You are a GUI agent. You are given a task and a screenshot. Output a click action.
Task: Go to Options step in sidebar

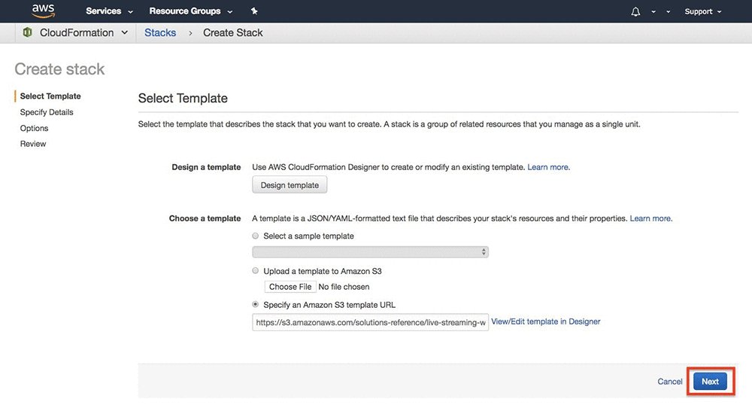tap(34, 128)
